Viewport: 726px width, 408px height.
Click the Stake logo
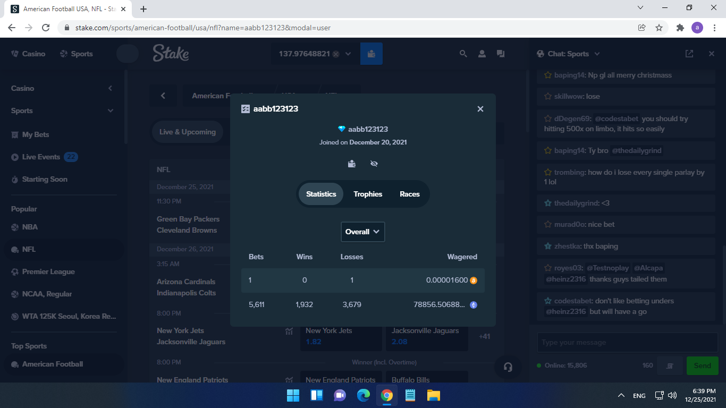click(171, 53)
